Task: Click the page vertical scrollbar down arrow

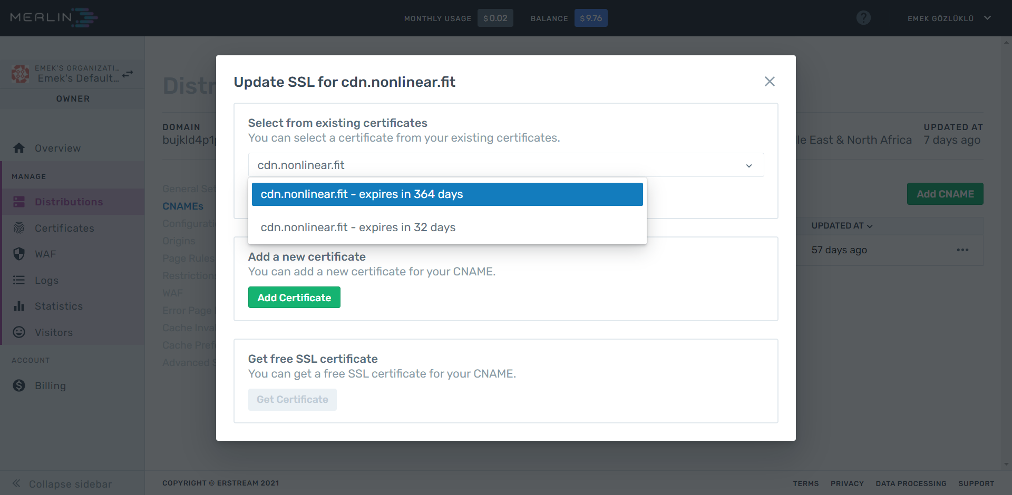Action: [1007, 464]
